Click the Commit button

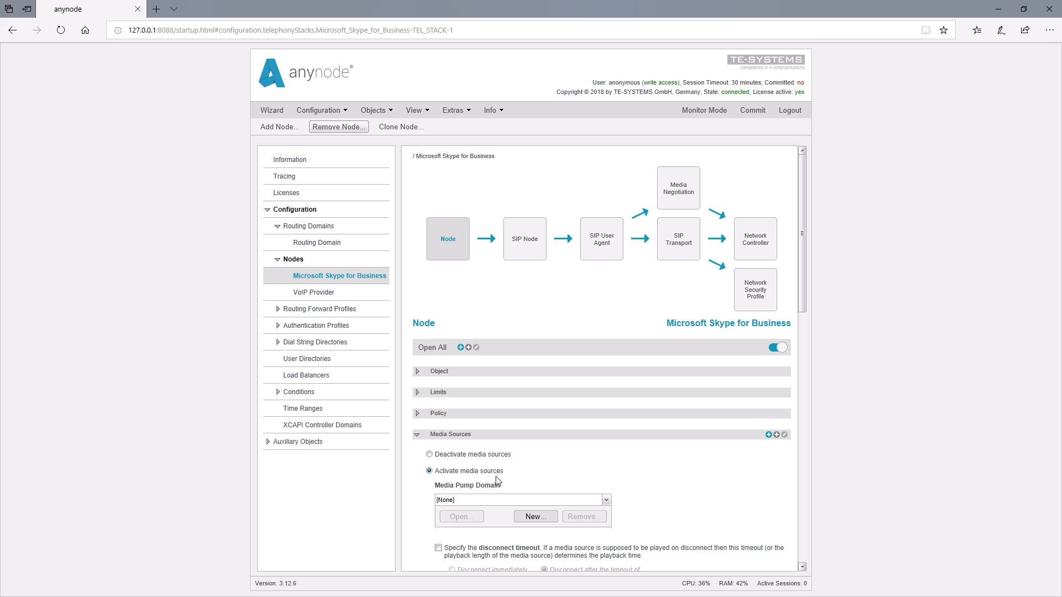point(753,110)
